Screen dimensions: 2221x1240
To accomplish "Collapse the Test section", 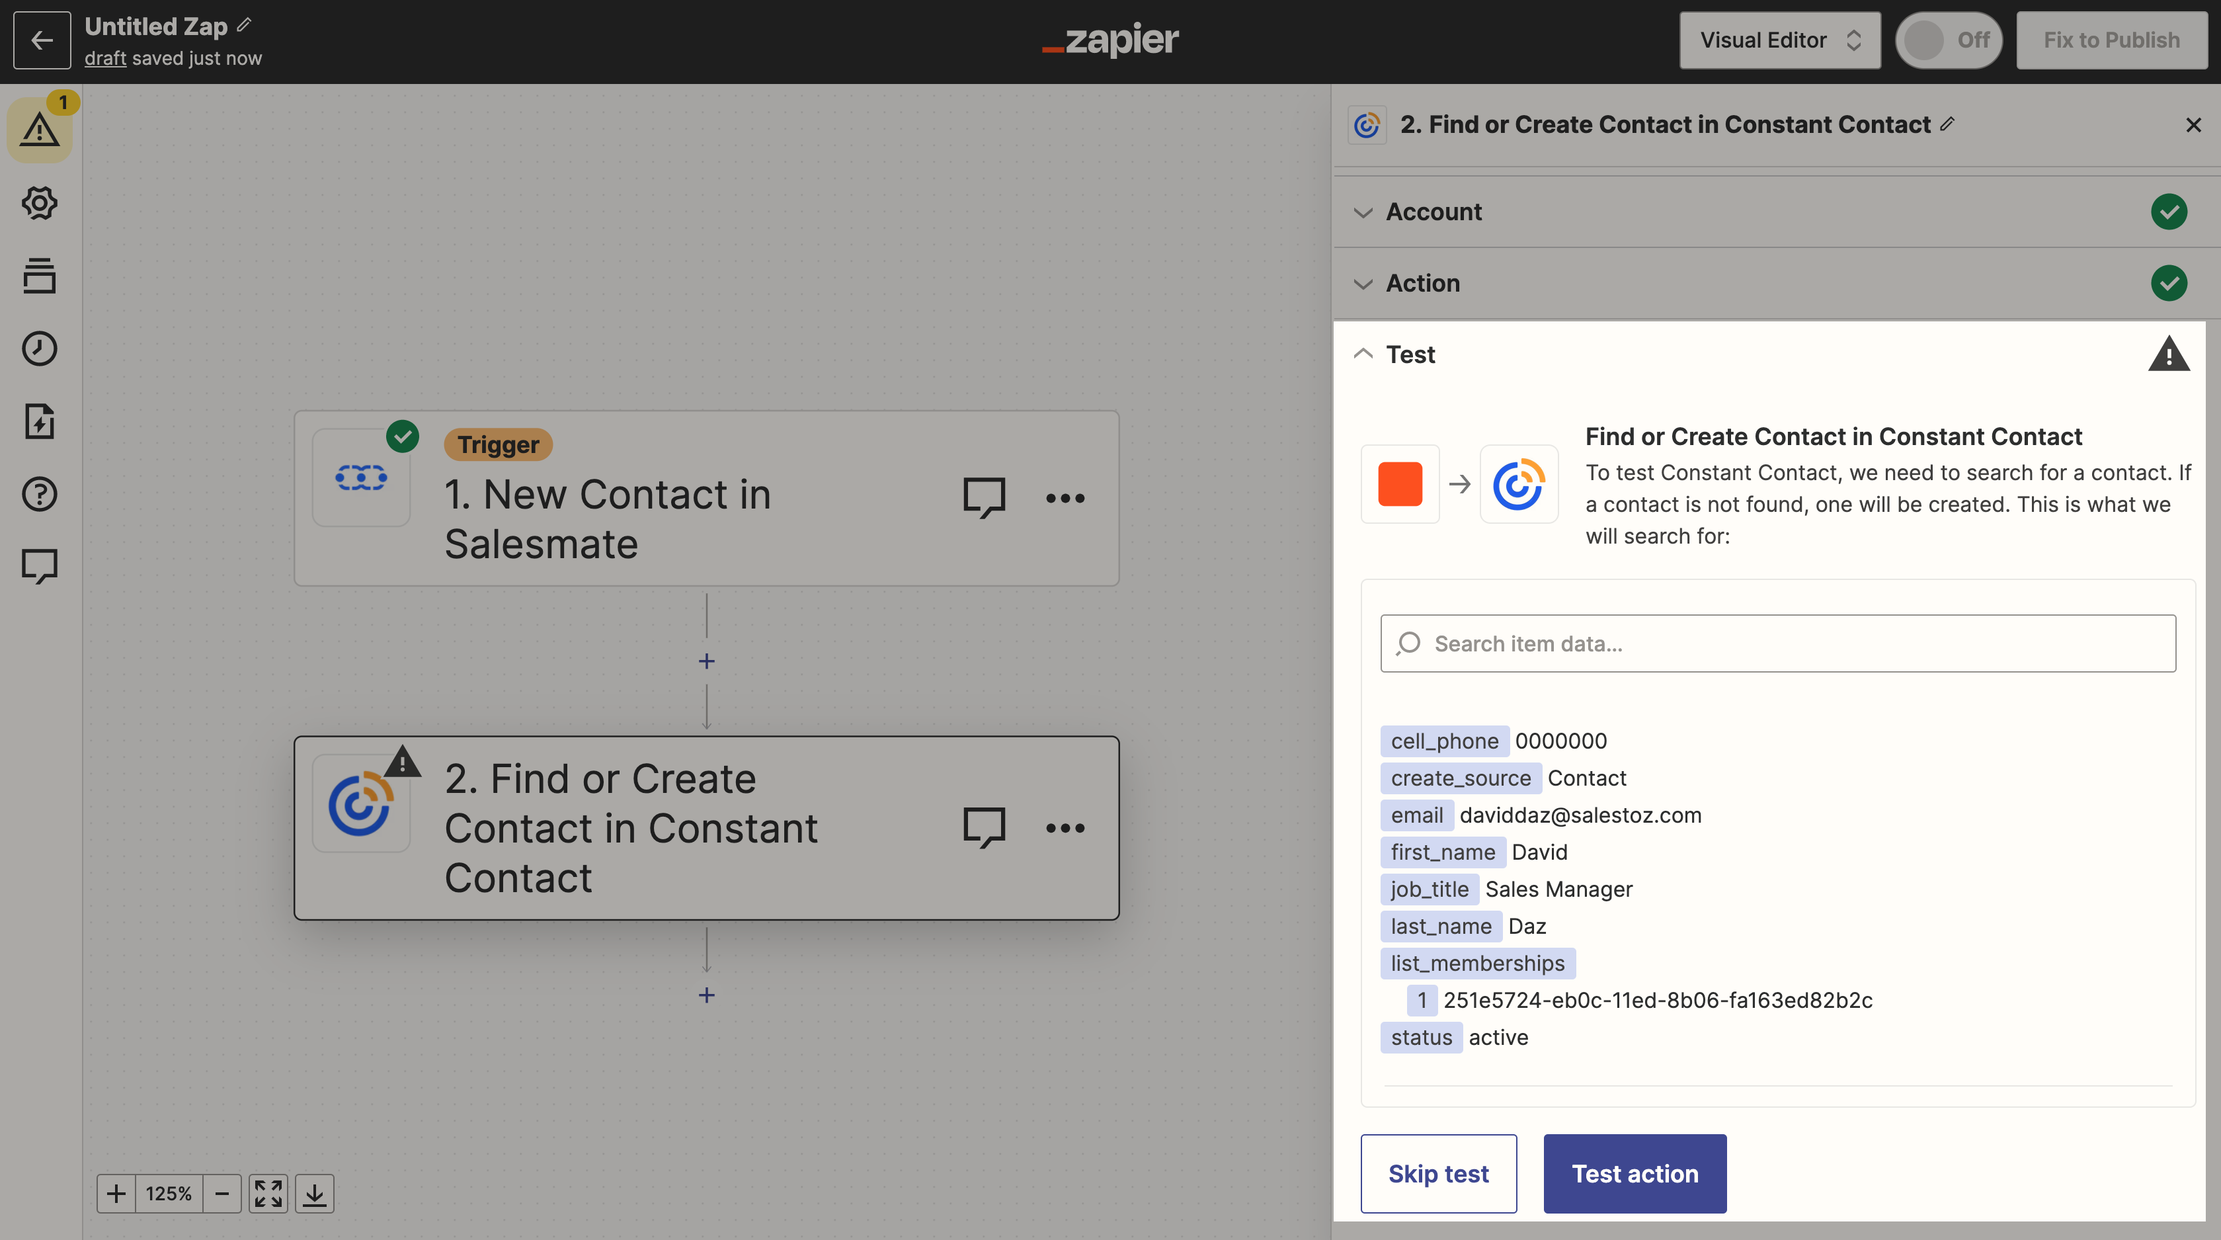I will point(1363,354).
